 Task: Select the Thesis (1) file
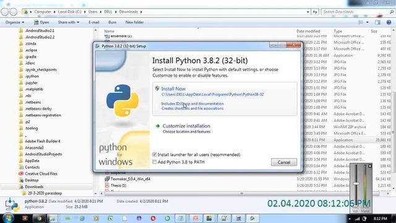(118, 185)
